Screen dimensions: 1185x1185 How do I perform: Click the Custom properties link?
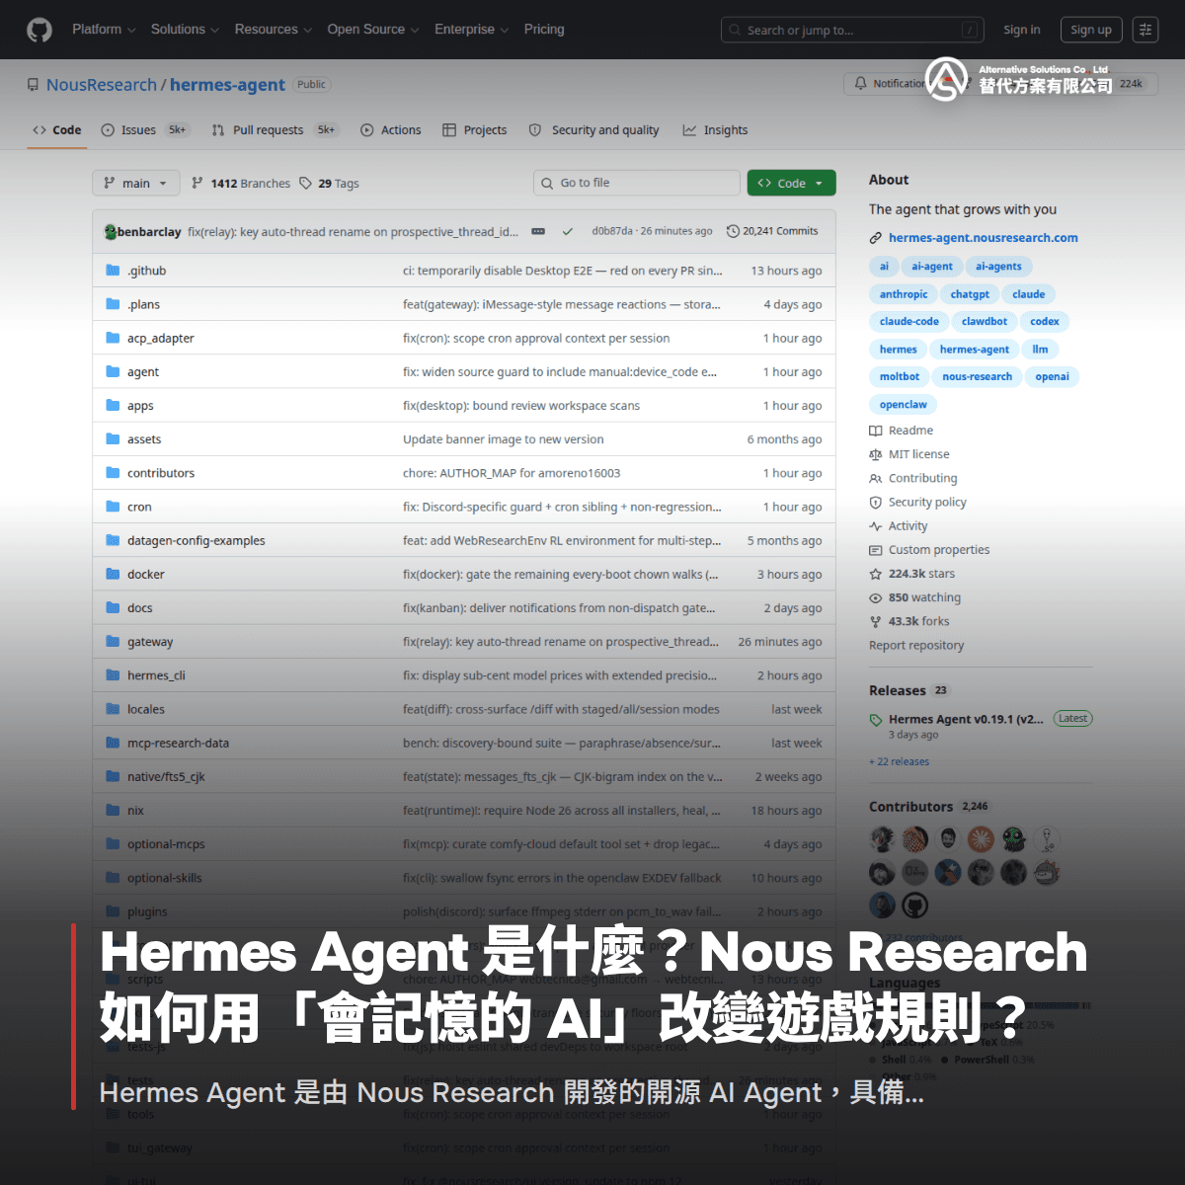click(x=939, y=550)
